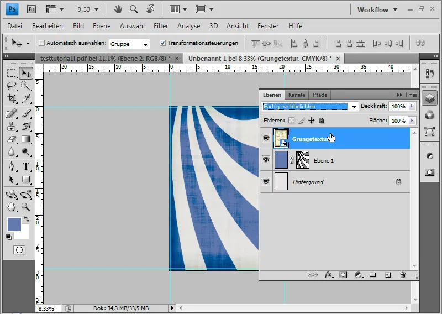Open the Filter menu

tap(161, 26)
